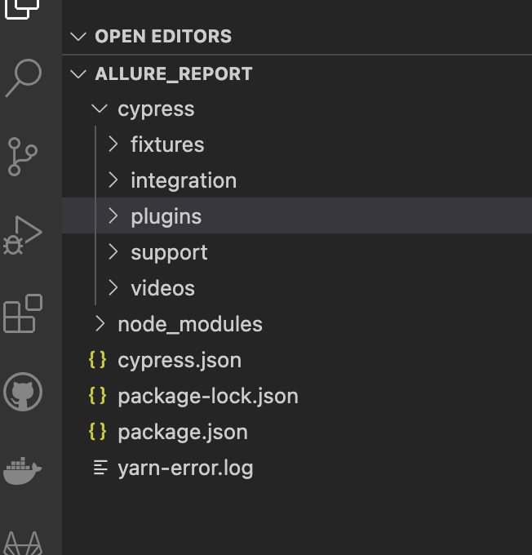The width and height of the screenshot is (532, 555).
Task: Collapse the cypress folder chevron
Action: [100, 109]
